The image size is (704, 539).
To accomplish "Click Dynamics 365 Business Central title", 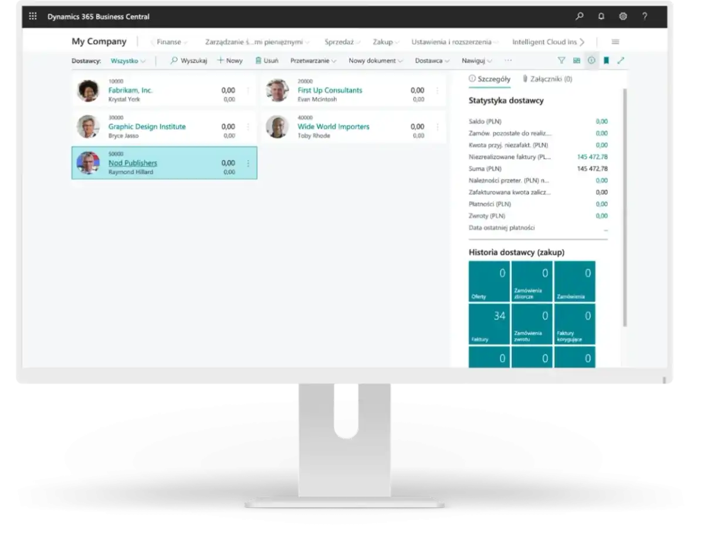I will [99, 16].
